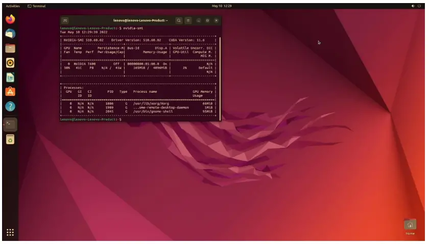
Task: Click the terminal vertical scrollbar
Action: [x=220, y=78]
